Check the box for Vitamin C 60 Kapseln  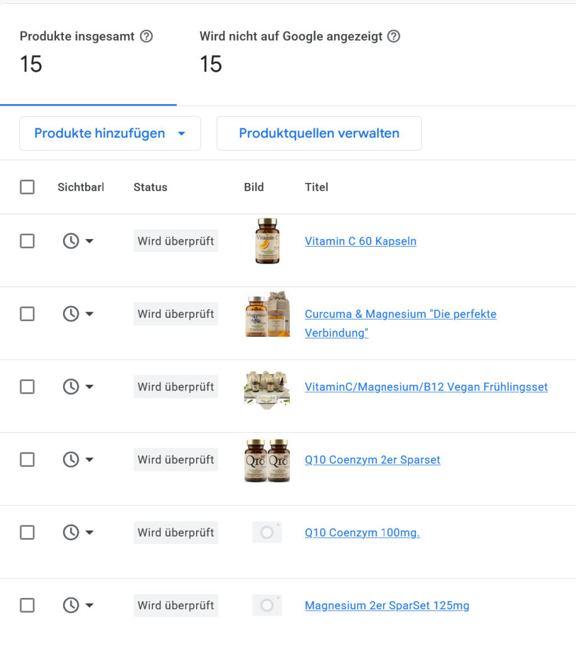tap(27, 241)
